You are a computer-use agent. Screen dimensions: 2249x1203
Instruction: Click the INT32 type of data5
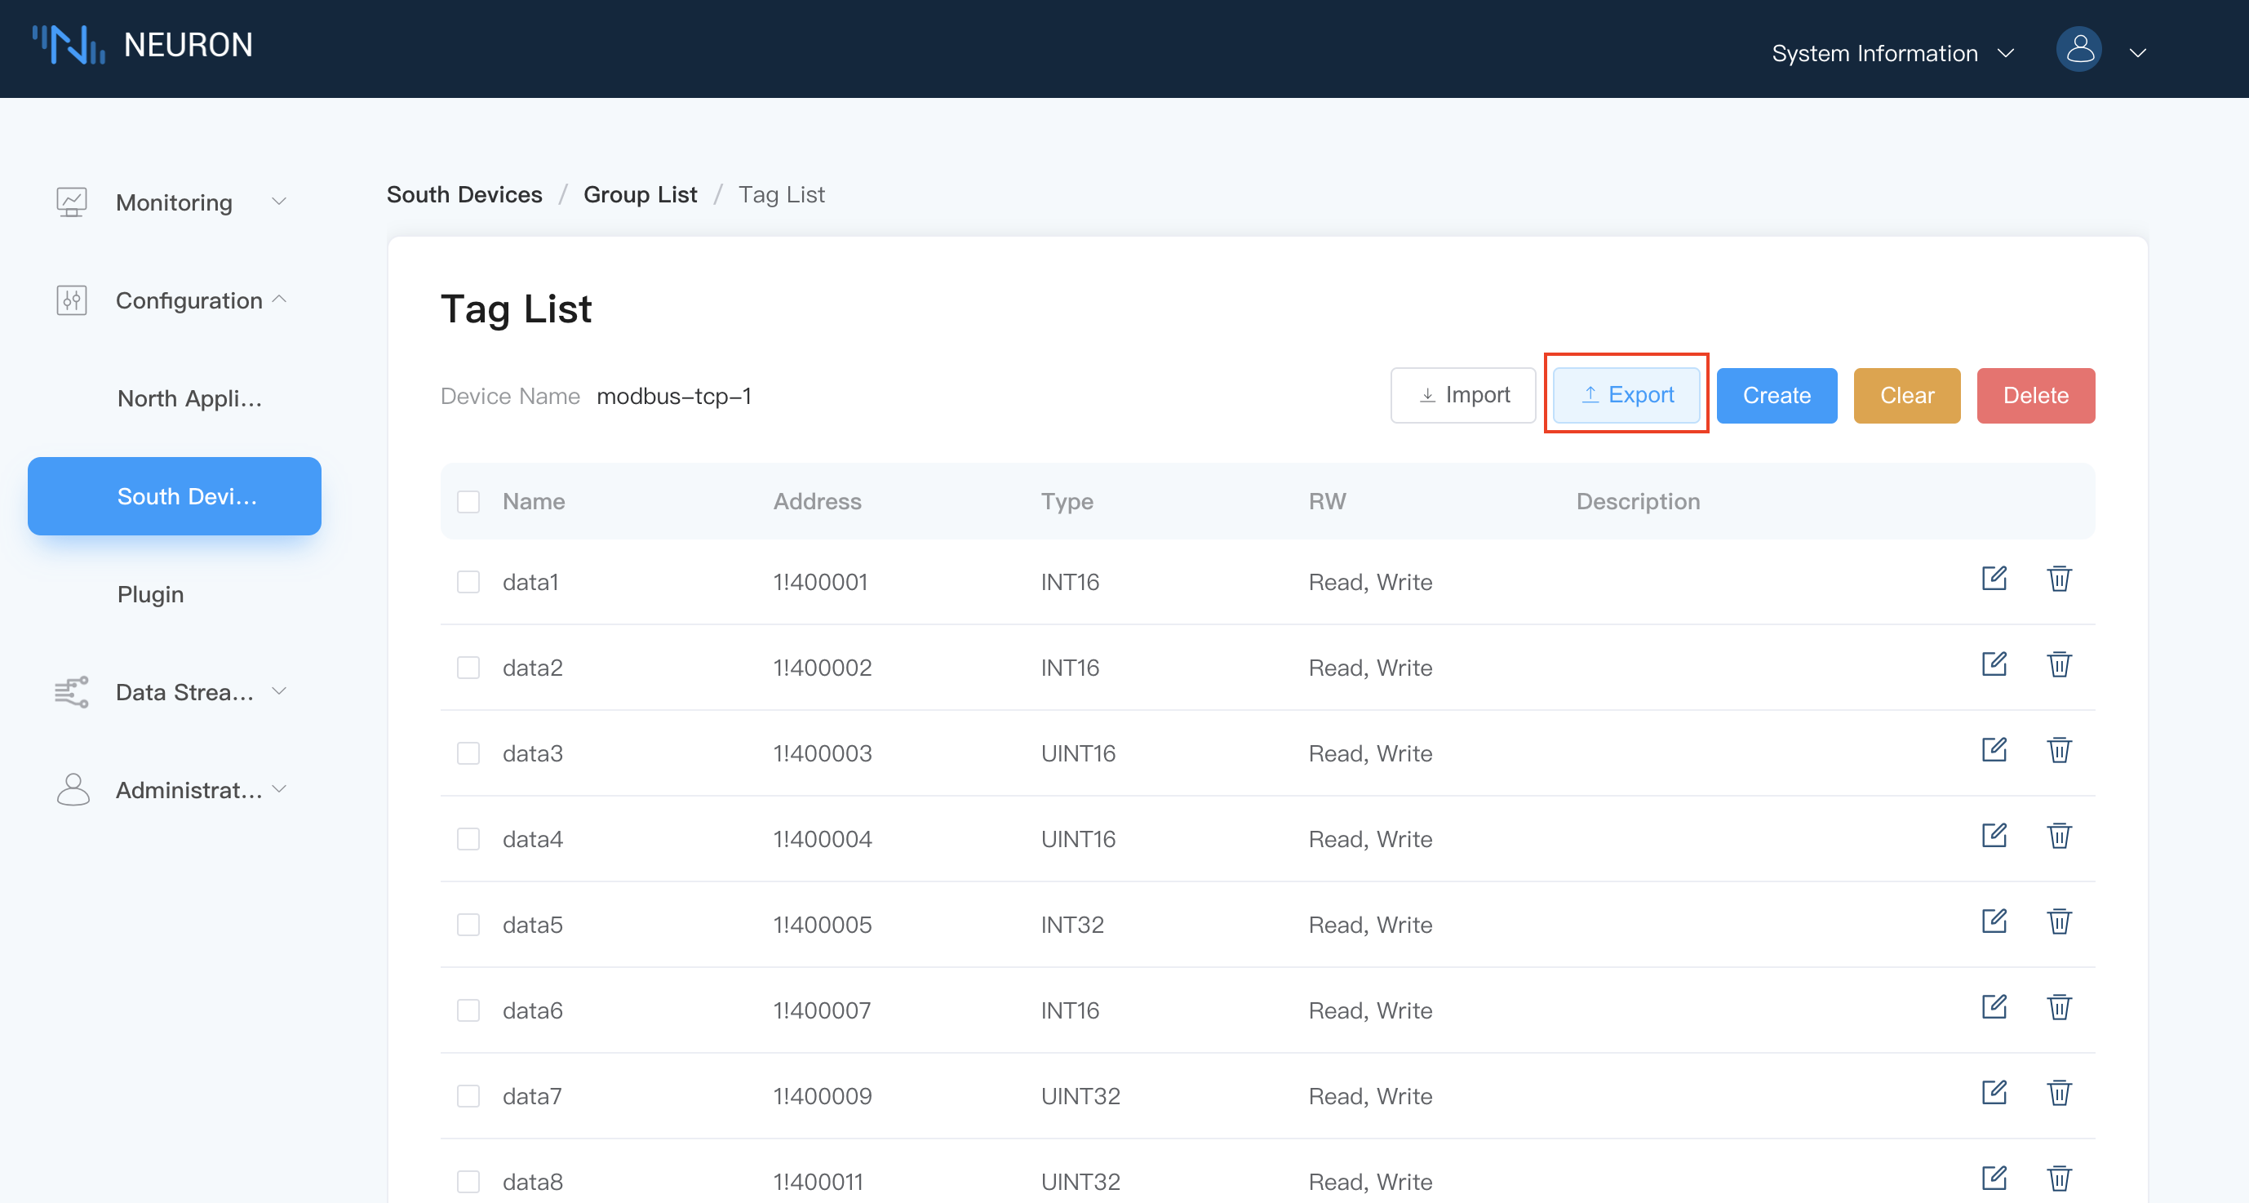(x=1072, y=924)
